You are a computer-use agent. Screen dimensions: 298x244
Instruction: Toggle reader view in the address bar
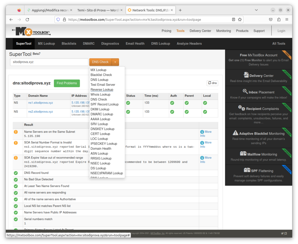point(234,19)
